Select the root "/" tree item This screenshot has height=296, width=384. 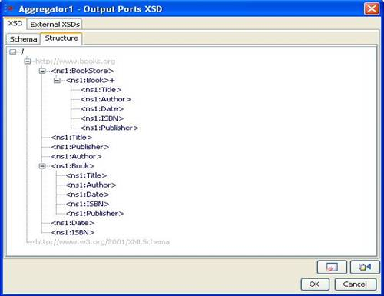coord(22,52)
